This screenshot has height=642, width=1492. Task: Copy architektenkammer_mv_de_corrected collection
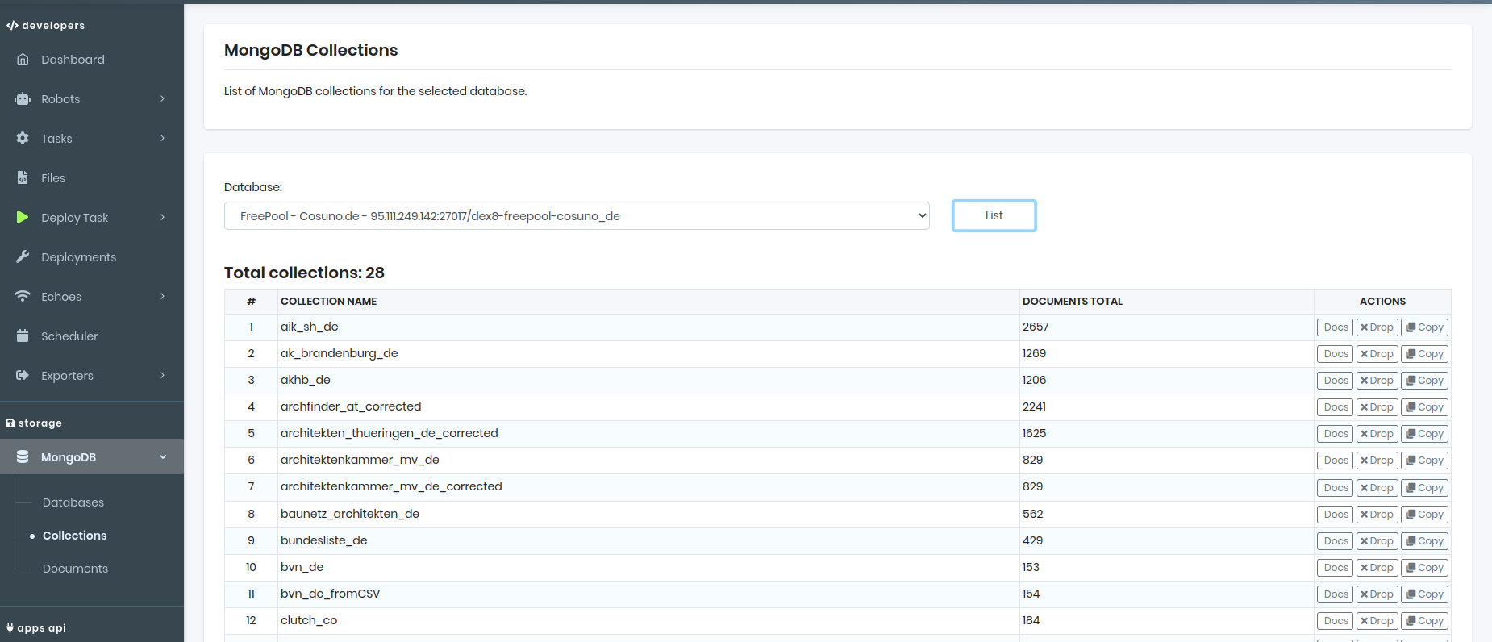click(1424, 488)
